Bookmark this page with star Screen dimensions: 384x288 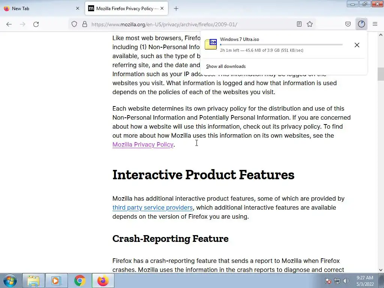310,24
